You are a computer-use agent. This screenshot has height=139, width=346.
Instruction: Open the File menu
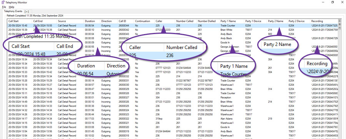point(4,7)
